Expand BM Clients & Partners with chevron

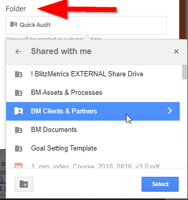point(170,111)
